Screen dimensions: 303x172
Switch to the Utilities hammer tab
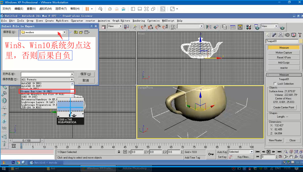pos(300,35)
